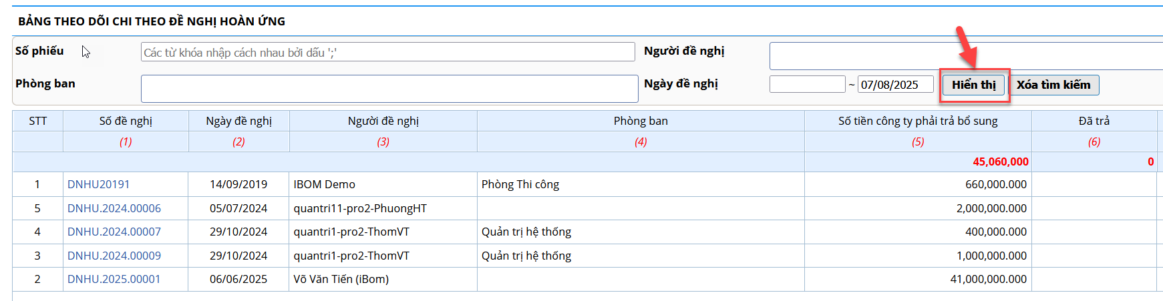
Task: Click the Đã trả column header
Action: point(1094,121)
